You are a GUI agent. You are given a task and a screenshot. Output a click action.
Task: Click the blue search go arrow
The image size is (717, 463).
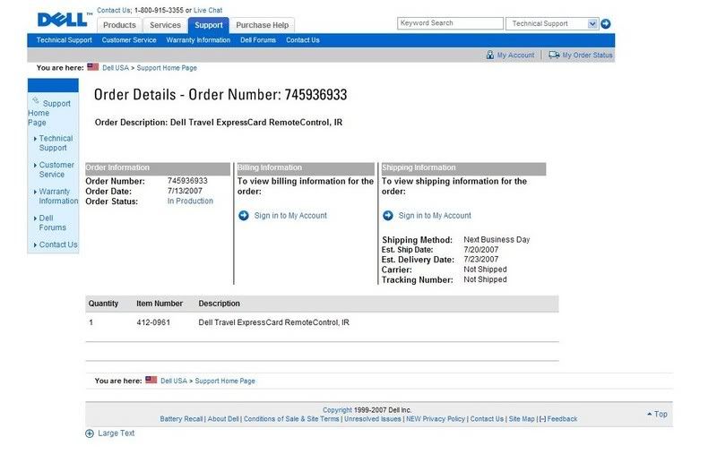pos(606,24)
